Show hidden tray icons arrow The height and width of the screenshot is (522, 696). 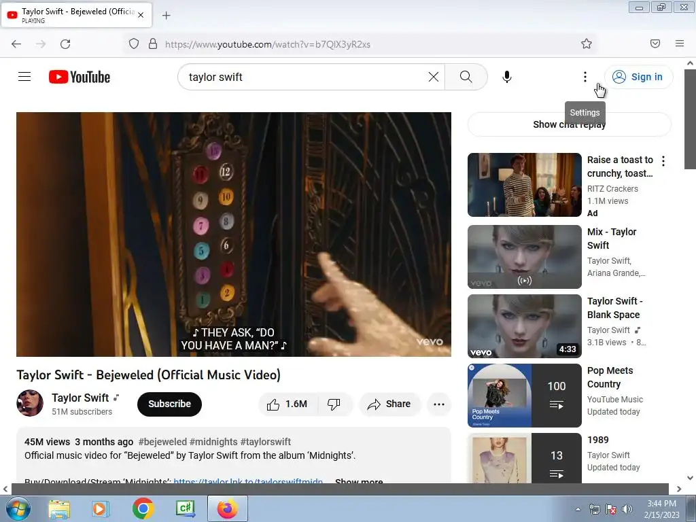[578, 509]
